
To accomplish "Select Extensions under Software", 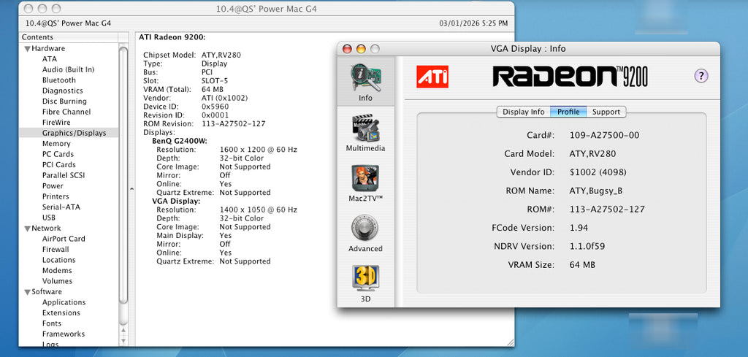I will point(61,312).
